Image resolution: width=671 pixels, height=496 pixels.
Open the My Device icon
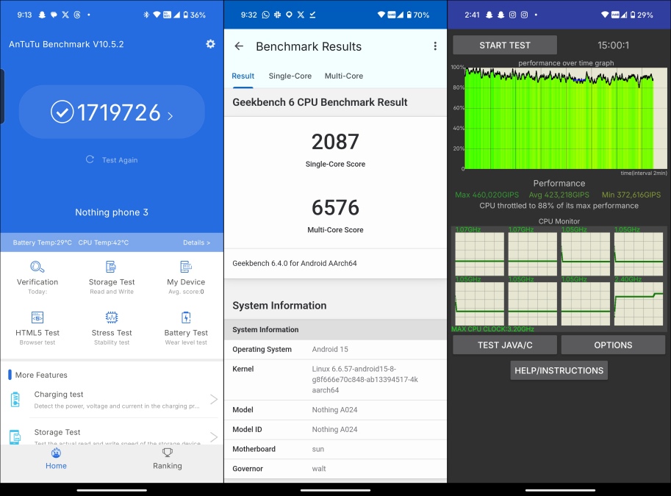coord(186,267)
